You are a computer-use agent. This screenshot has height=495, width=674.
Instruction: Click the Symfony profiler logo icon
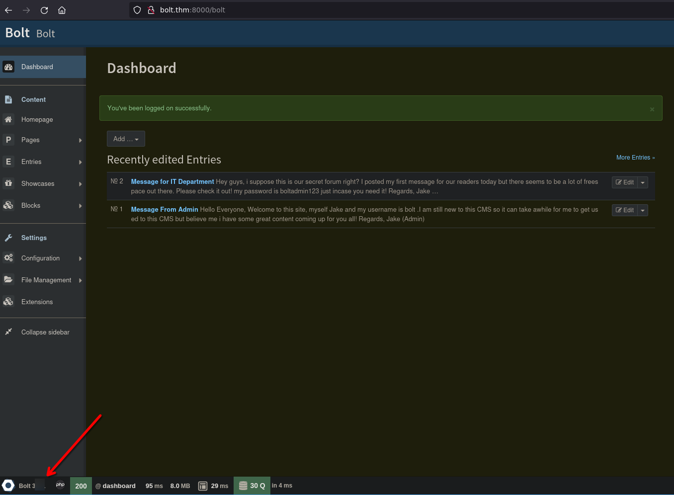coord(8,486)
